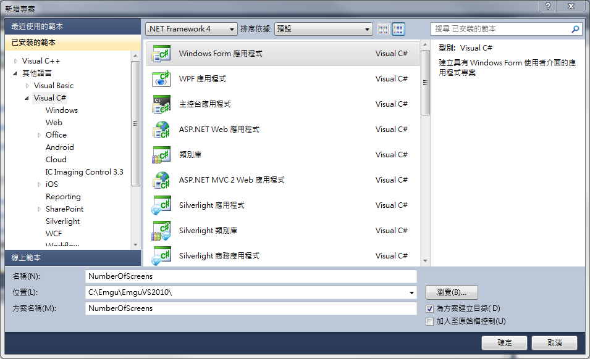Select the Visual C# tree node label
The height and width of the screenshot is (359, 590).
[49, 98]
